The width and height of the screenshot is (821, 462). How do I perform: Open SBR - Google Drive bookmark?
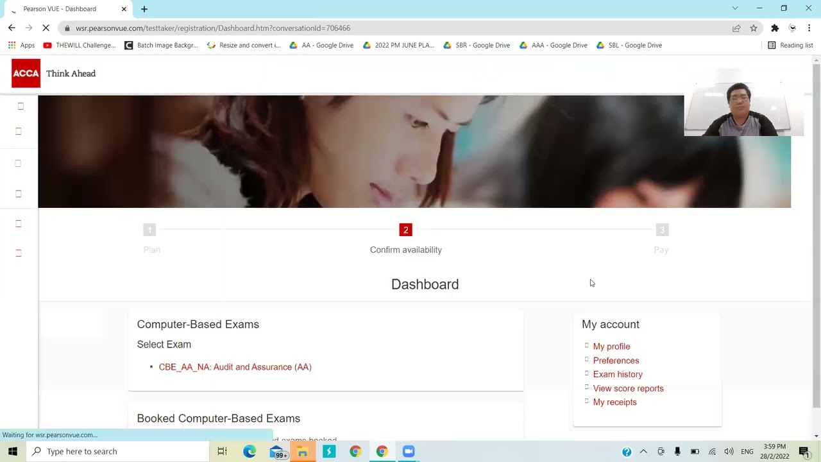pos(476,46)
